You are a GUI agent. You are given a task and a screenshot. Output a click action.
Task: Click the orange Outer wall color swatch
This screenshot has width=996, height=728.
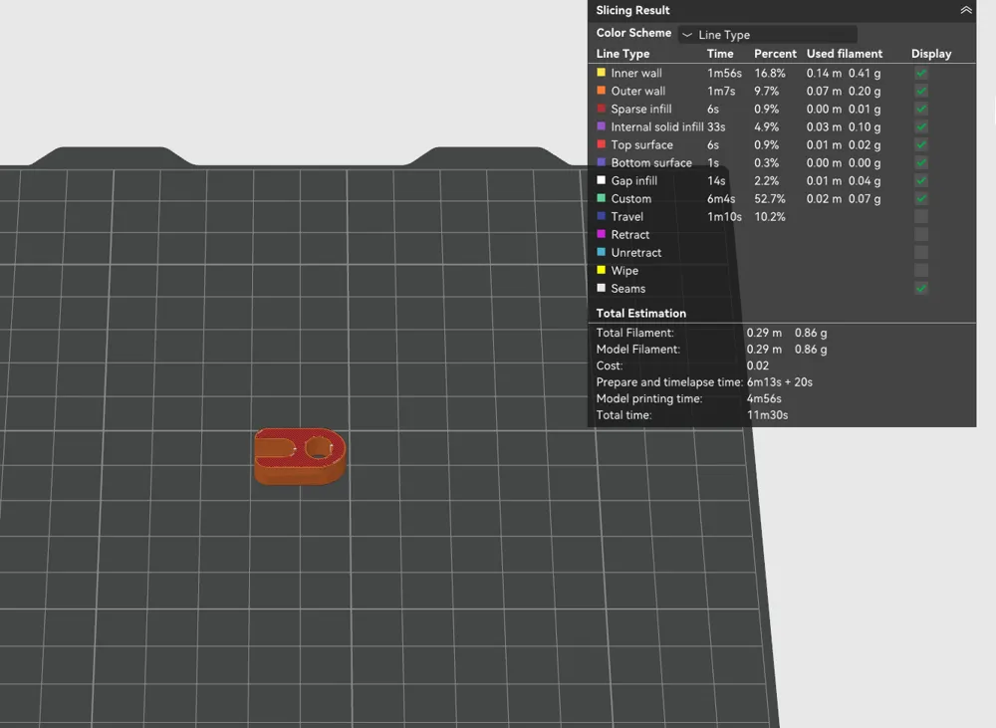(601, 91)
